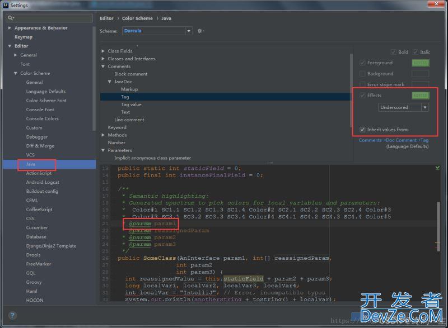Expand the Class Fields group

click(103, 51)
